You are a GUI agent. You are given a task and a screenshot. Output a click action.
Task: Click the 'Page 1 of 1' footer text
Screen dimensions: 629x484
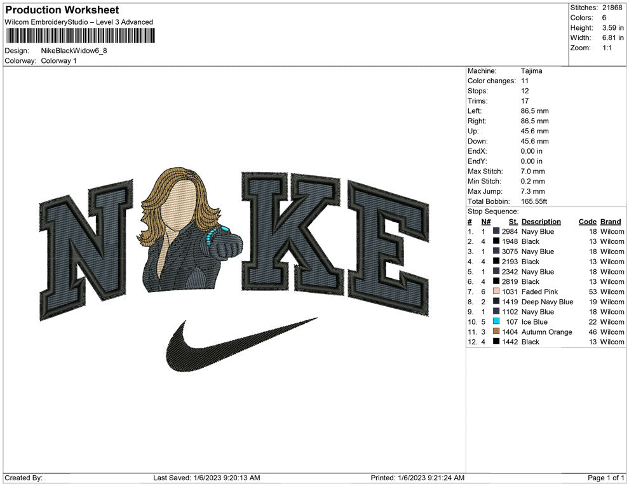tap(605, 478)
